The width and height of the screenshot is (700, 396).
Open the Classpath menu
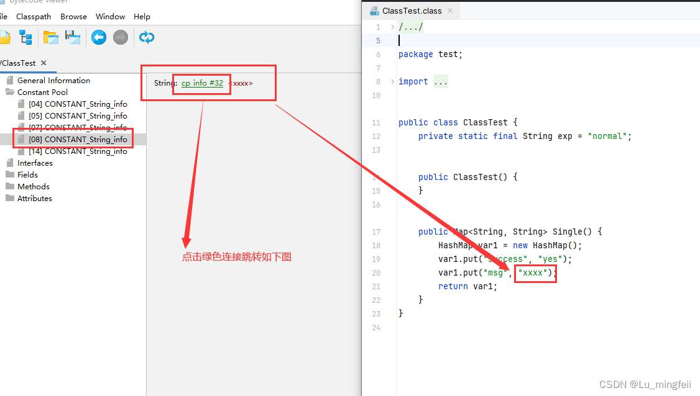pos(34,16)
